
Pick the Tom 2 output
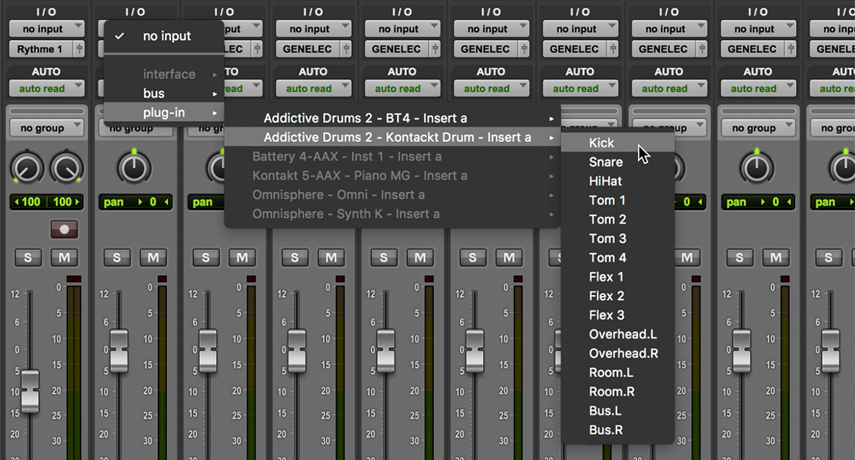618,219
